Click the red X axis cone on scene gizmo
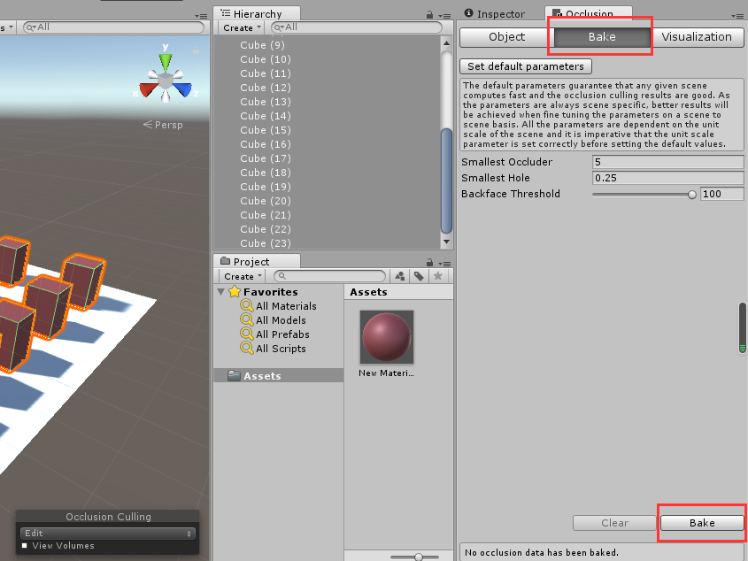 149,89
